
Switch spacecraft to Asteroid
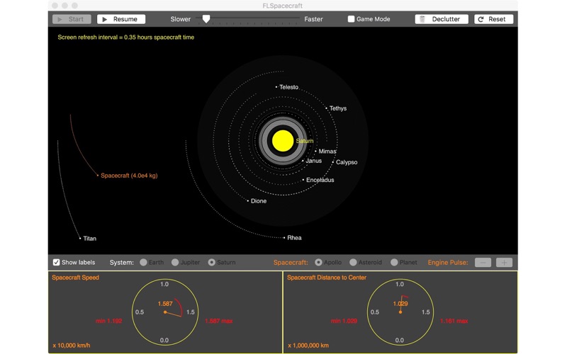coord(353,263)
